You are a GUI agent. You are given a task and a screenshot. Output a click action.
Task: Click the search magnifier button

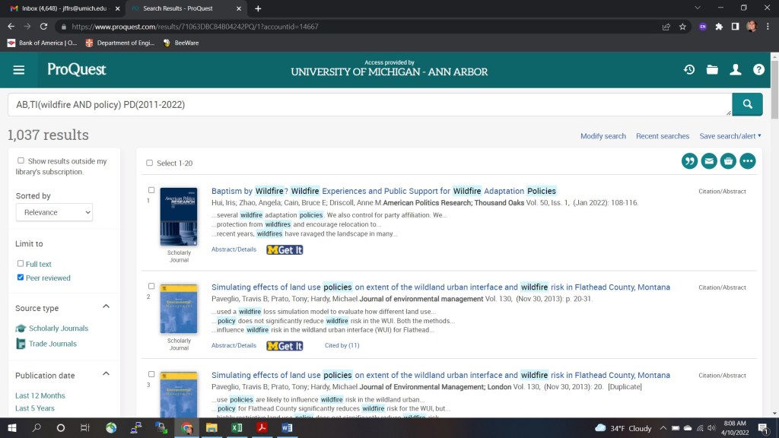747,104
